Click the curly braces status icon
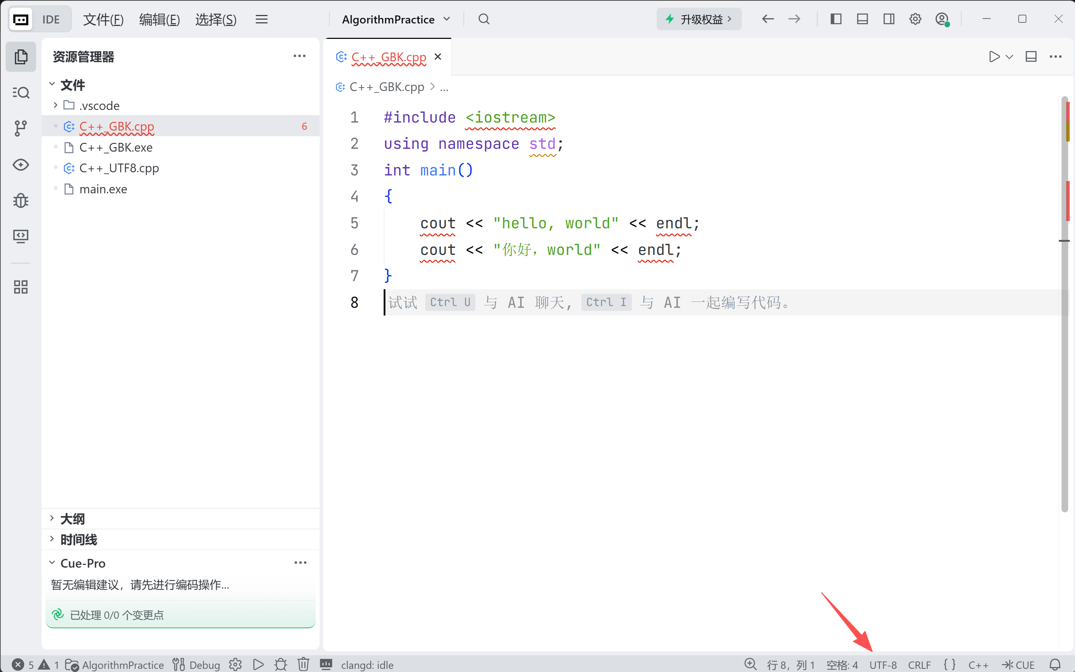 point(950,665)
